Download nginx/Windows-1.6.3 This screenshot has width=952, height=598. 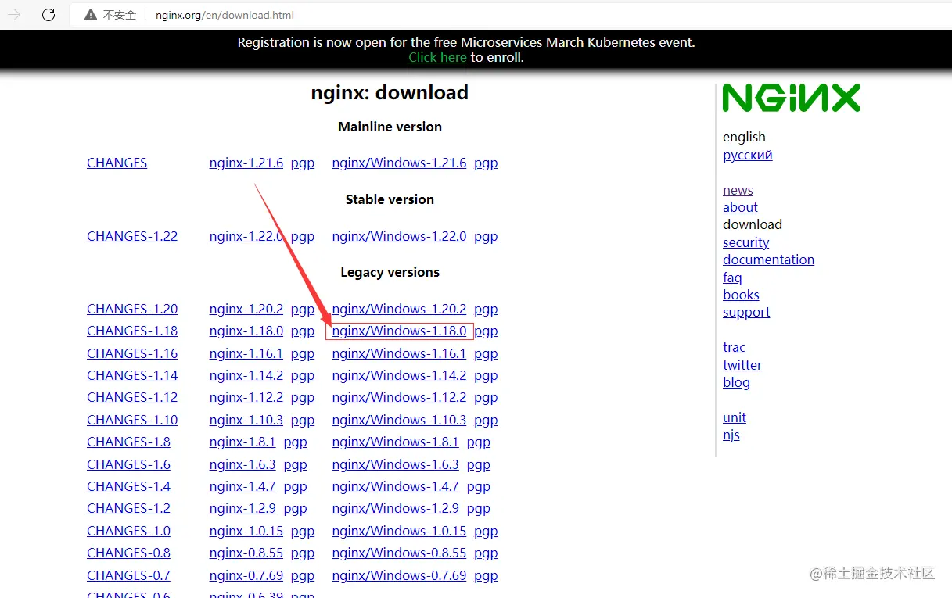pos(395,464)
